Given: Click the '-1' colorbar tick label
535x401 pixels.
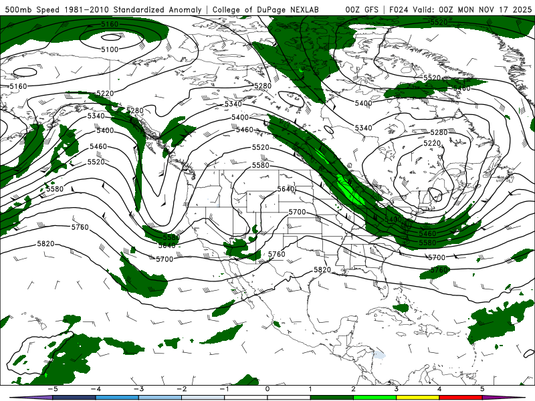Looking at the screenshot, I should pyautogui.click(x=224, y=389).
